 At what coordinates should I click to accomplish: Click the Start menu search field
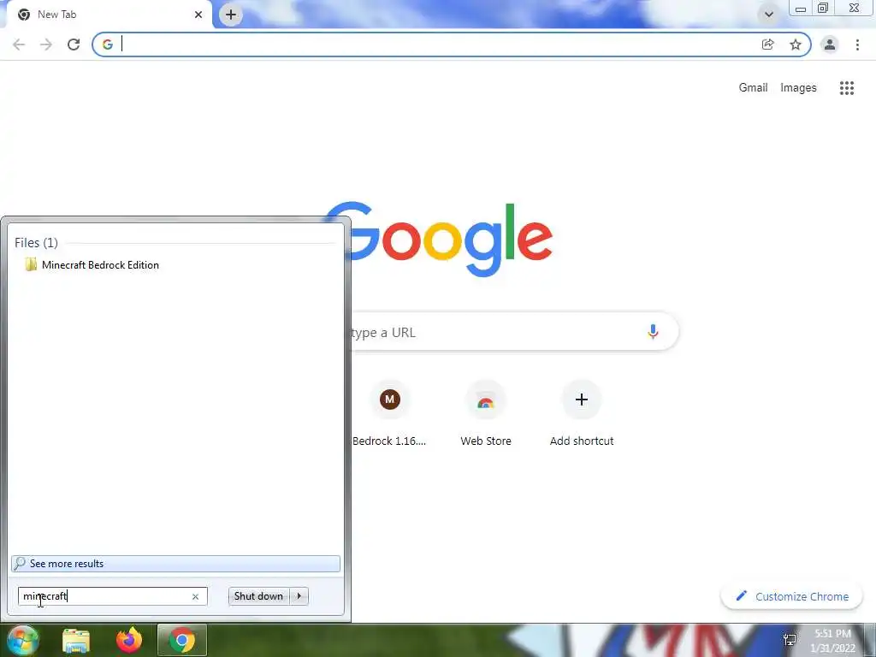(113, 596)
